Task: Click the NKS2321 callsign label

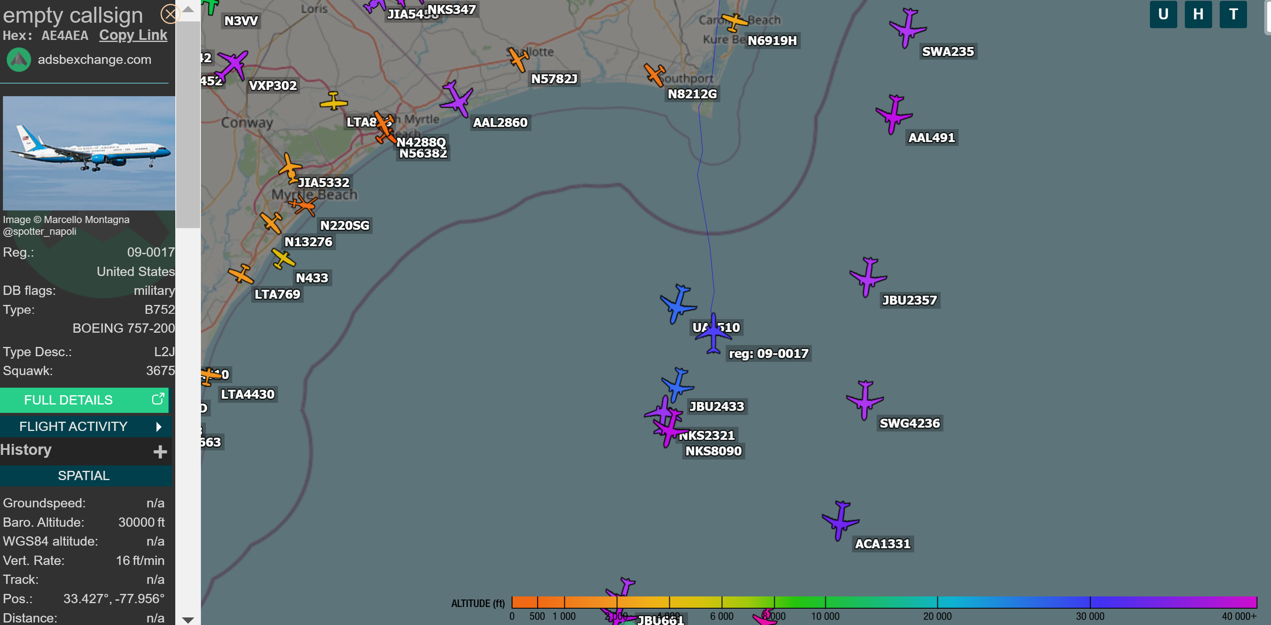Action: point(707,435)
